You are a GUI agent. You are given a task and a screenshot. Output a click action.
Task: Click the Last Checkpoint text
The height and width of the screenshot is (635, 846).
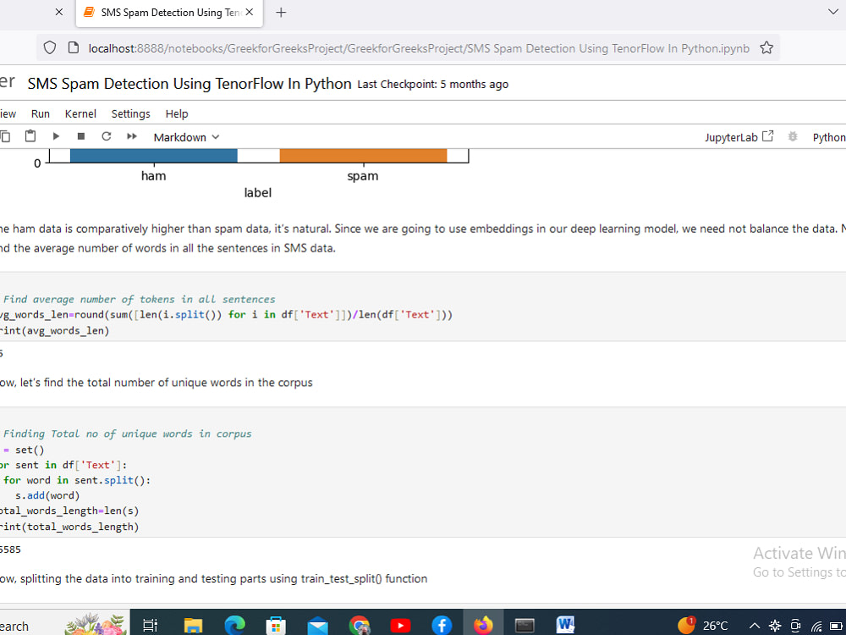431,84
